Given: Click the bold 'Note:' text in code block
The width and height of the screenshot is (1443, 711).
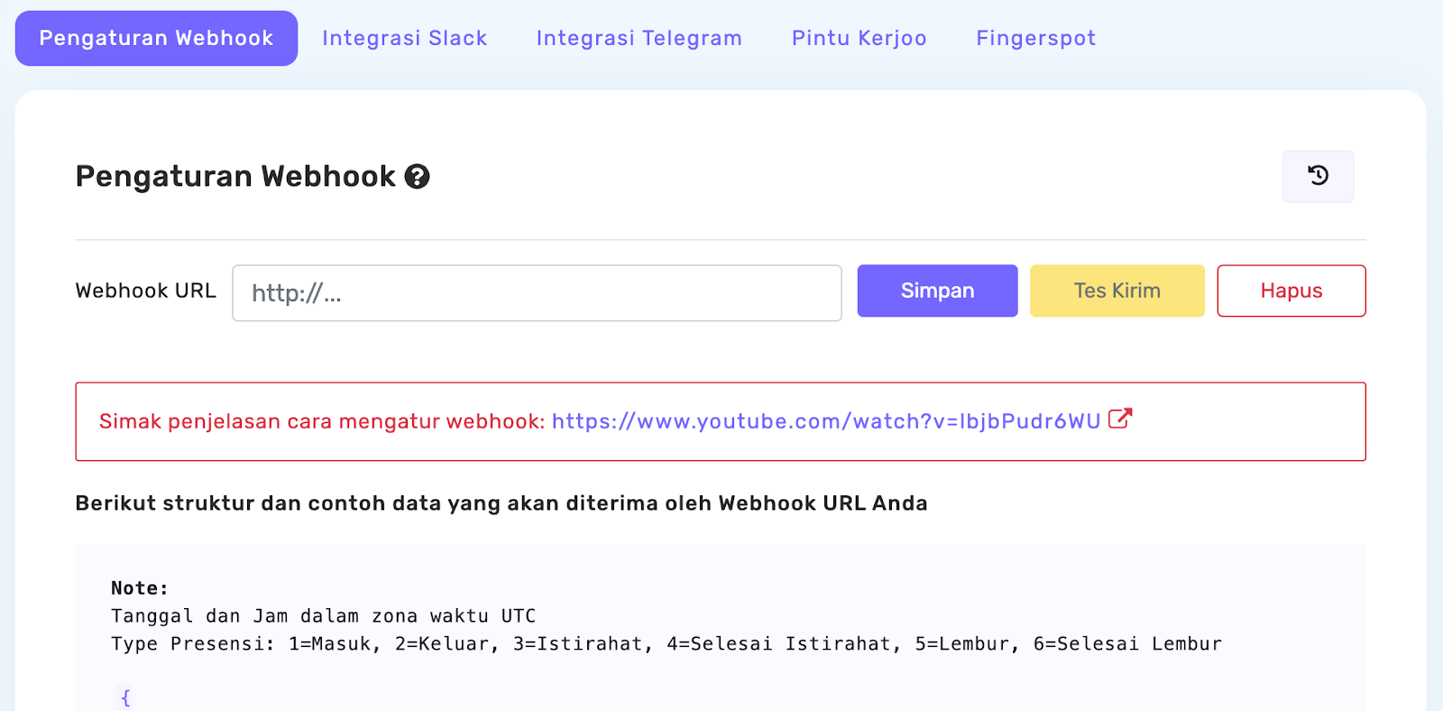Looking at the screenshot, I should pos(140,588).
